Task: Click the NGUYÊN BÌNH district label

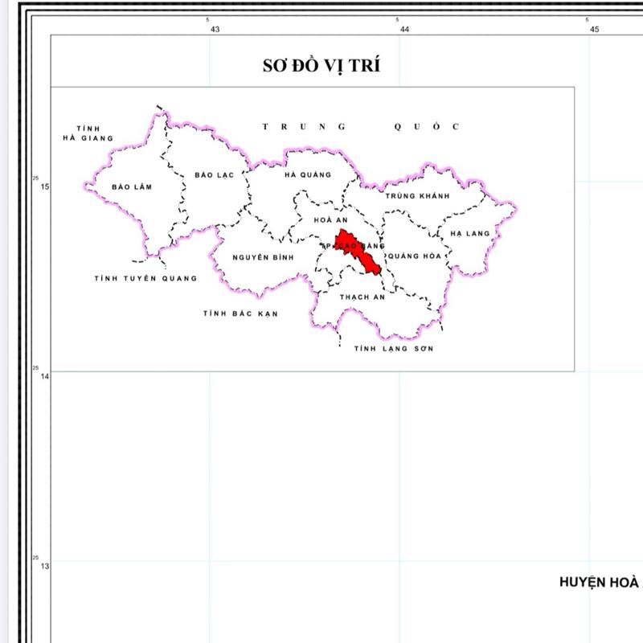Action: [x=263, y=257]
